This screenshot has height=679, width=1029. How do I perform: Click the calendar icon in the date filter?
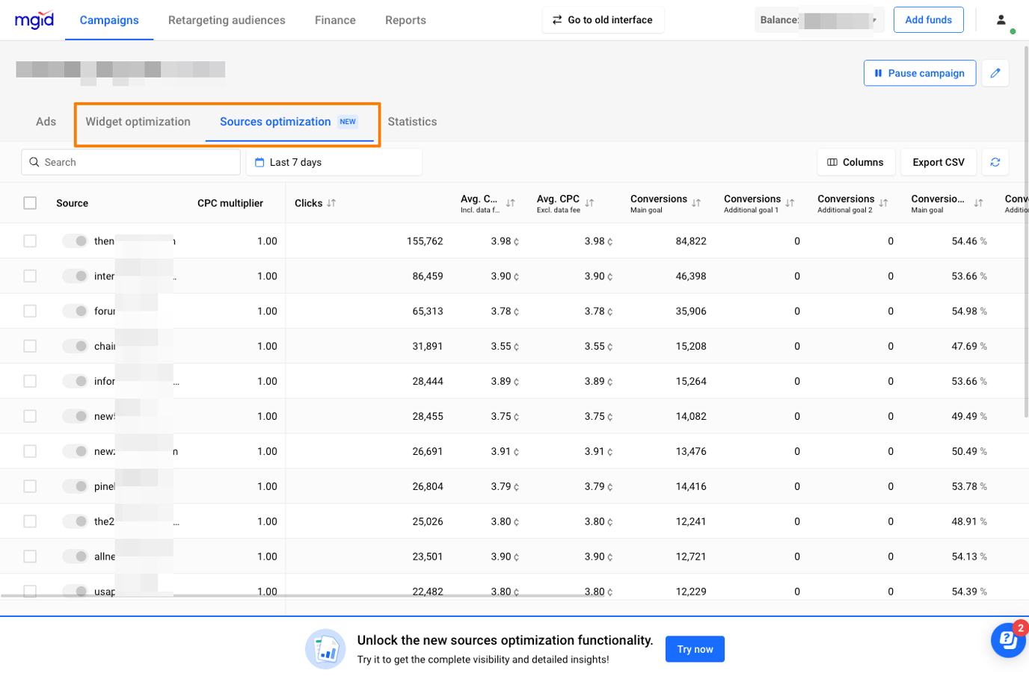[x=259, y=161]
